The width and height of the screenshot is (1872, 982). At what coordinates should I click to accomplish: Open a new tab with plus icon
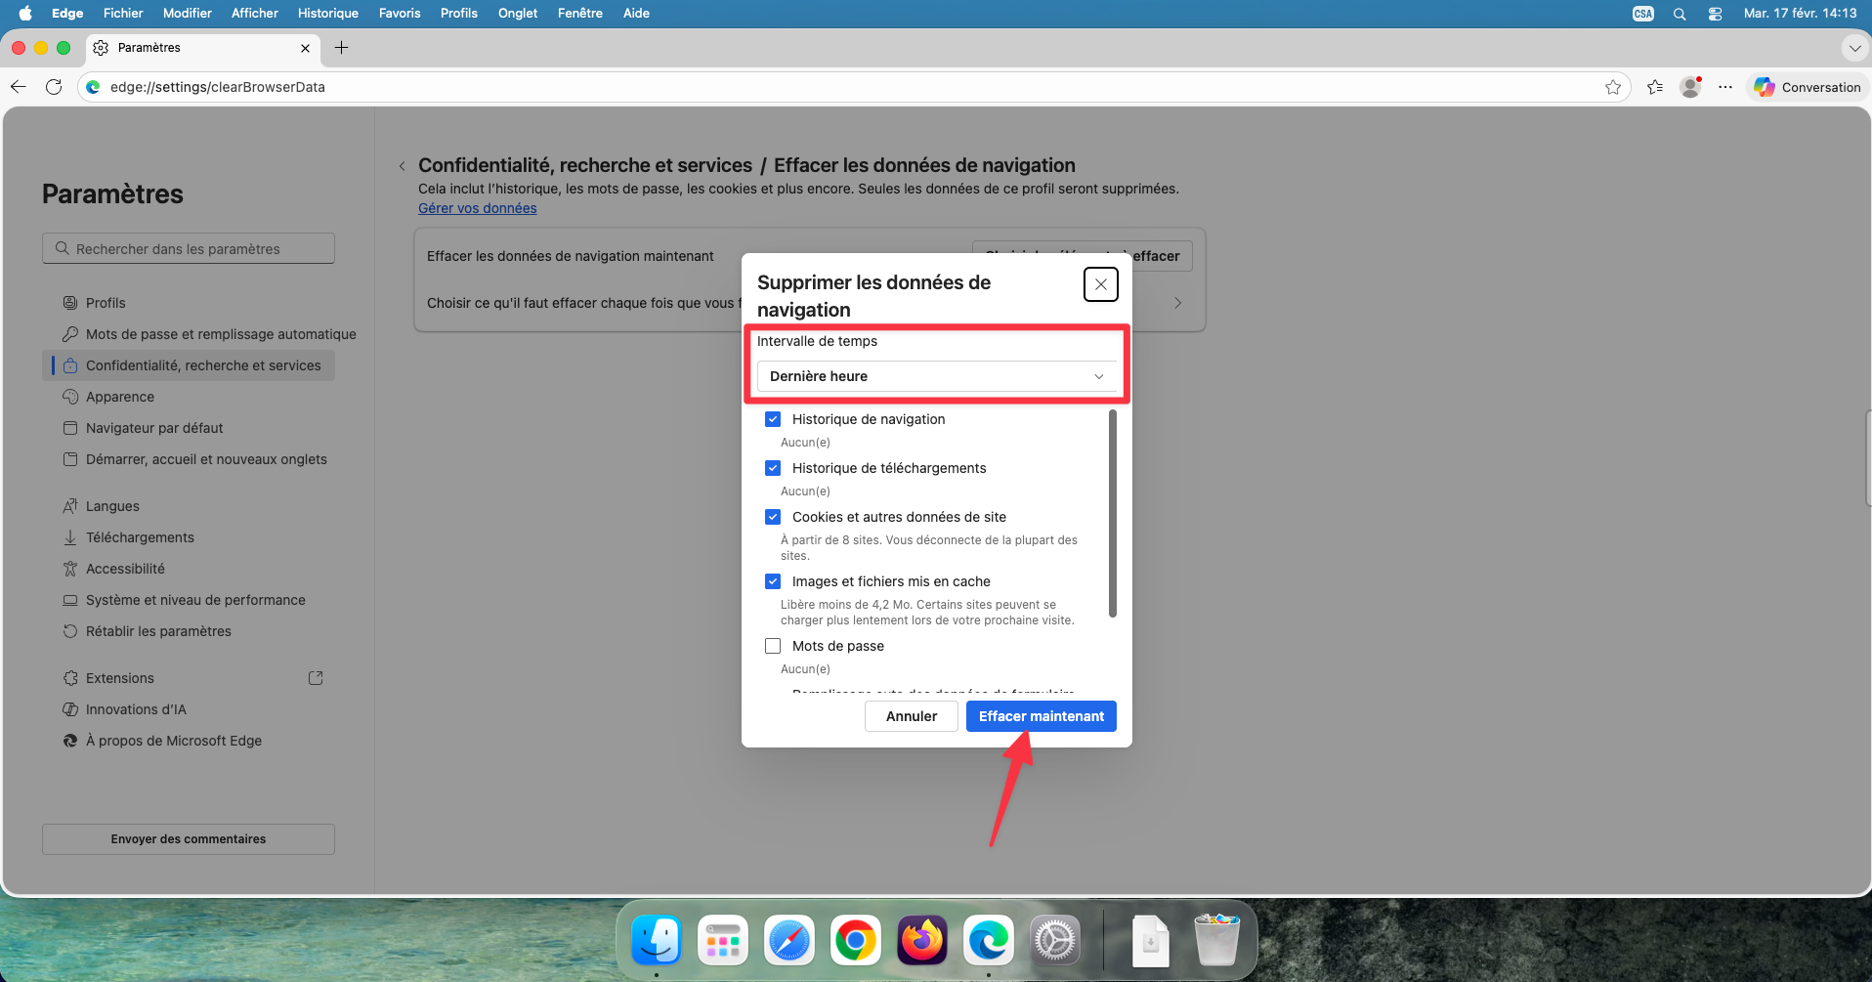(x=341, y=48)
